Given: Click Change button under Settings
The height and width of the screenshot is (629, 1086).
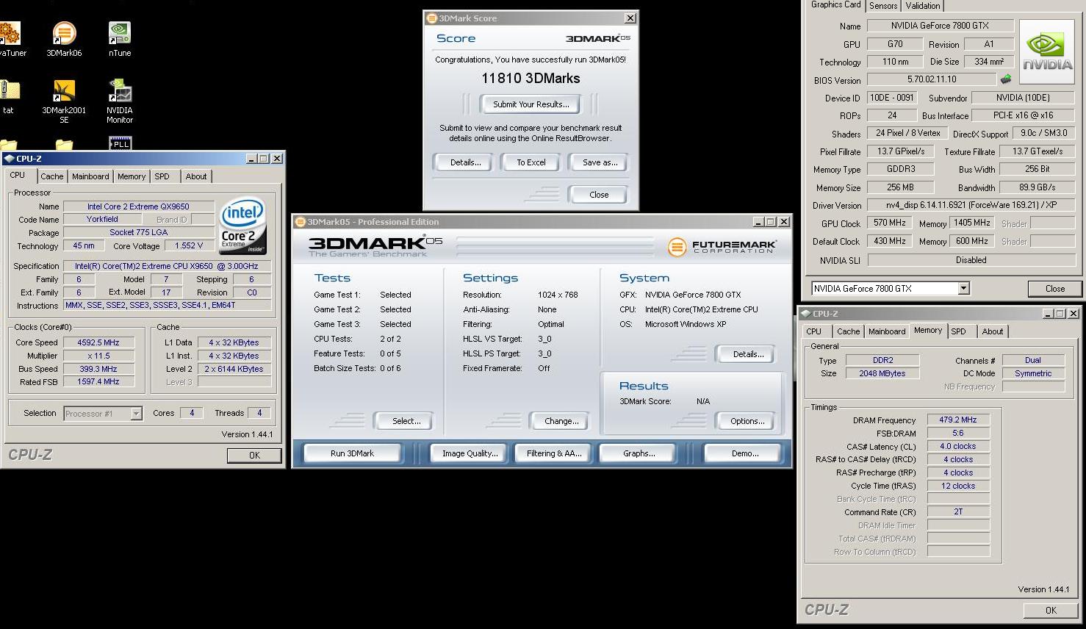Looking at the screenshot, I should 561,421.
